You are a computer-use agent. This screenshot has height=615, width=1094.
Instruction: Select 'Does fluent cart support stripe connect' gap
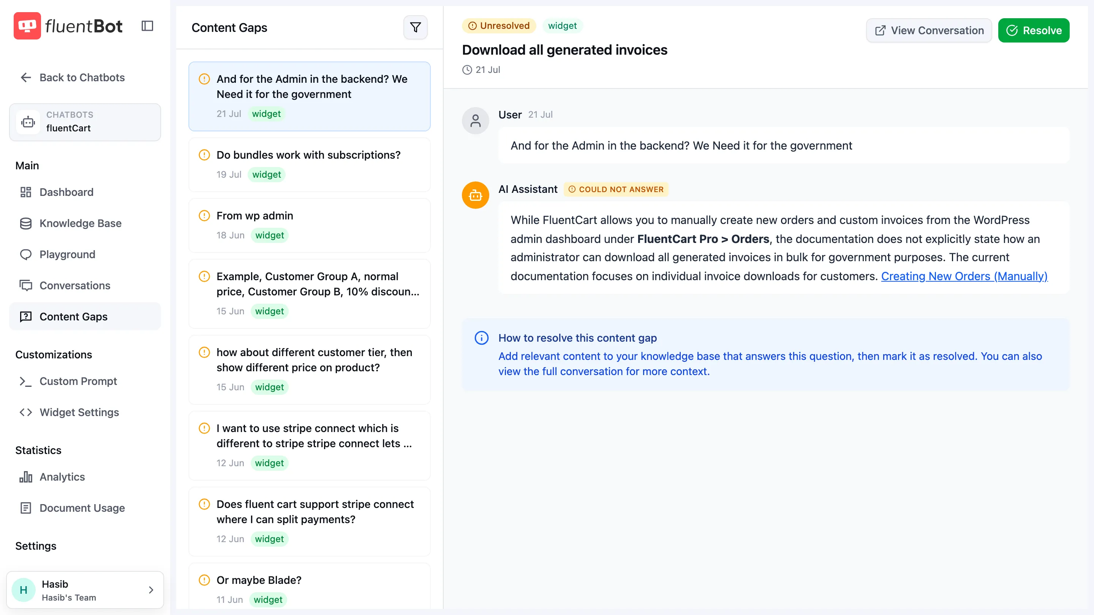309,522
